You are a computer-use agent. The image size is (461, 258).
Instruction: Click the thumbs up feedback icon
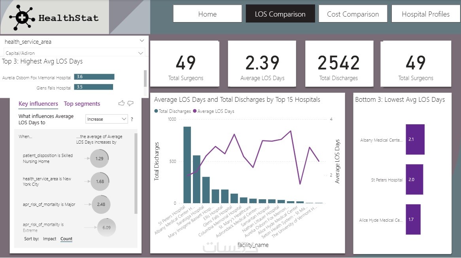pyautogui.click(x=121, y=103)
